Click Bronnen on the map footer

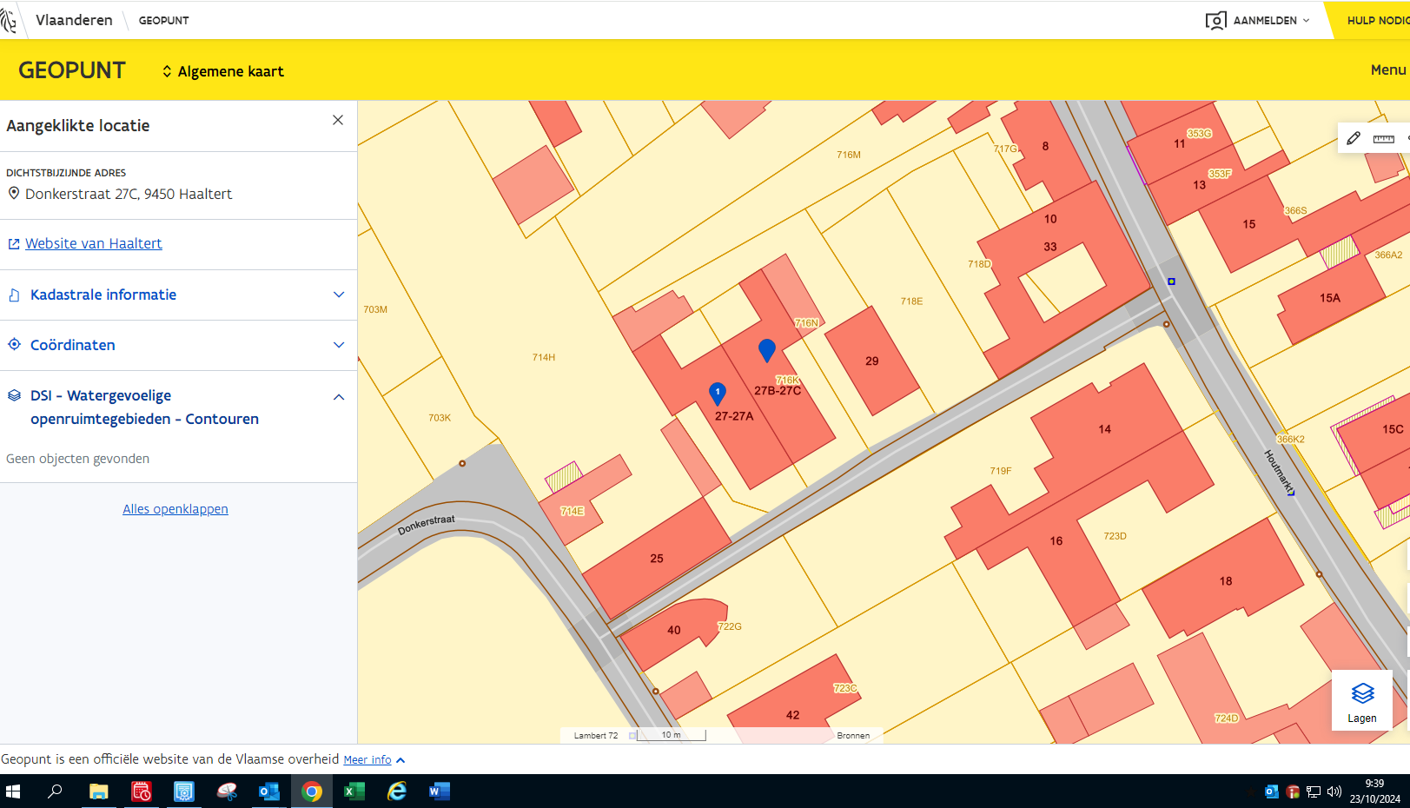pos(853,735)
